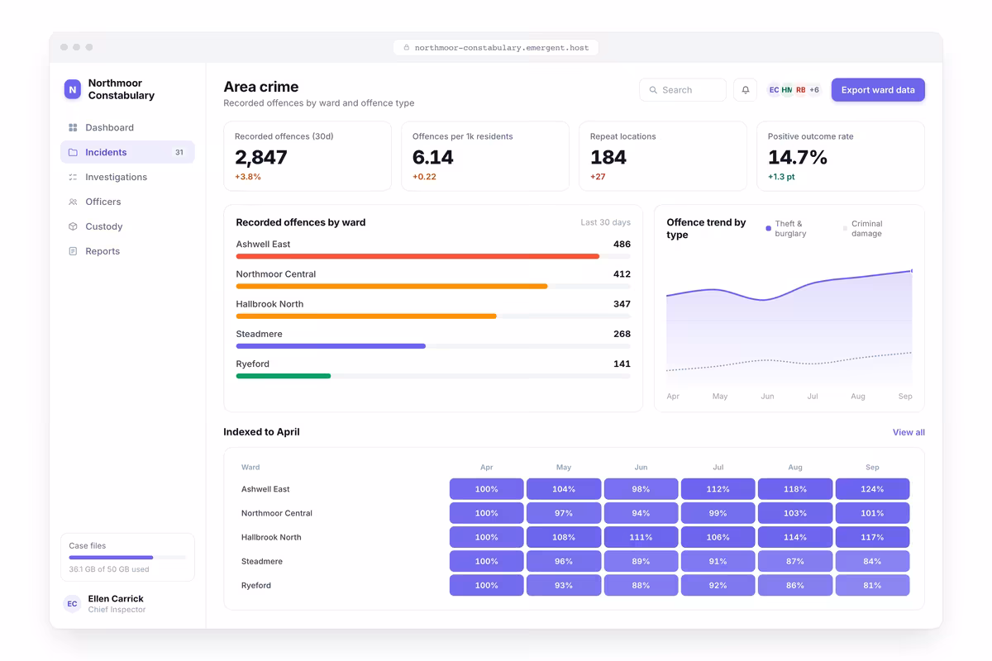The height and width of the screenshot is (661, 992).
Task: Click the Ashwell East red bar
Action: coord(417,256)
